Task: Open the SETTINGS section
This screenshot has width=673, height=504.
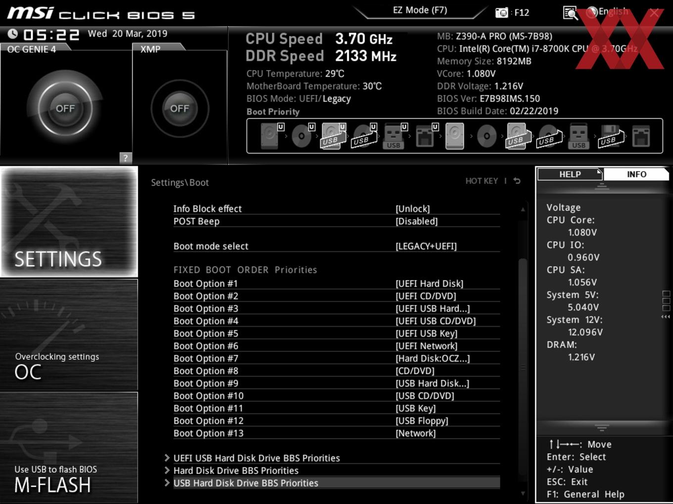Action: 69,221
